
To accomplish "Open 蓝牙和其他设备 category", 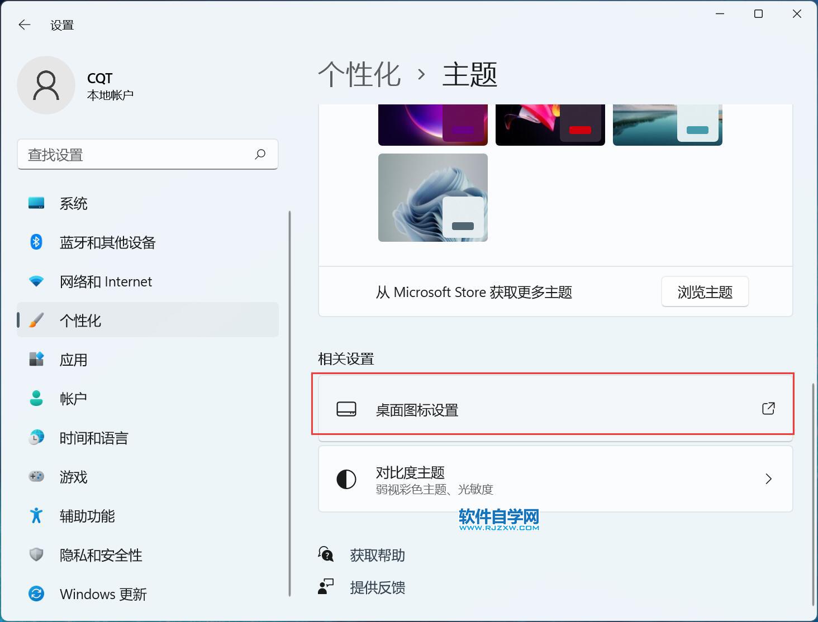I will pos(148,242).
